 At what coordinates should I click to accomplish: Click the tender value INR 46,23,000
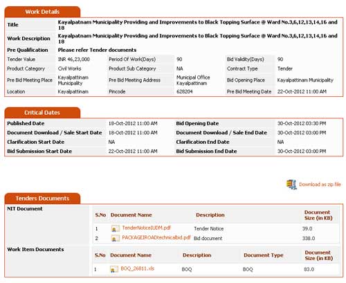(x=74, y=60)
